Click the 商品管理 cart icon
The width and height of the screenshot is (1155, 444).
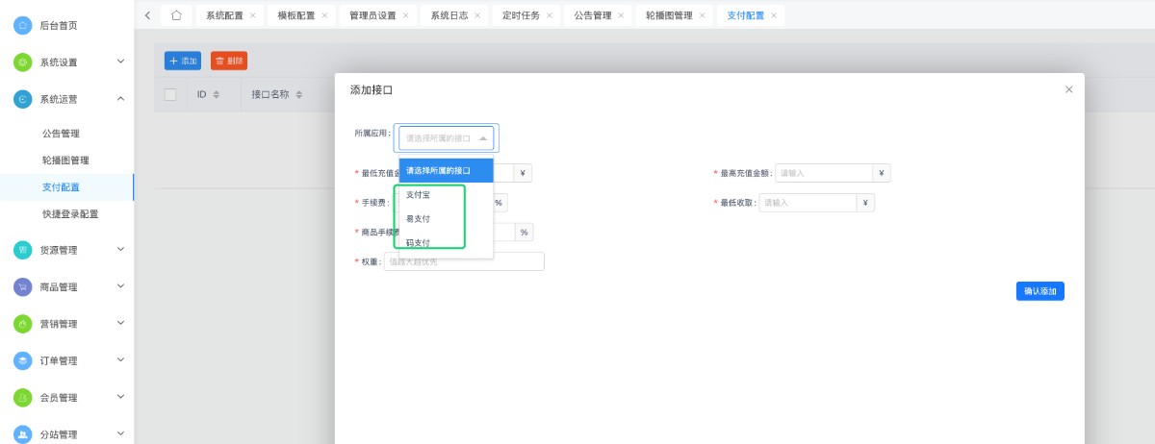click(x=23, y=286)
